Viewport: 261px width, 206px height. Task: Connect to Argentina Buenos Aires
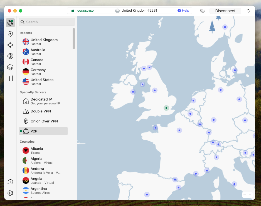(43, 190)
